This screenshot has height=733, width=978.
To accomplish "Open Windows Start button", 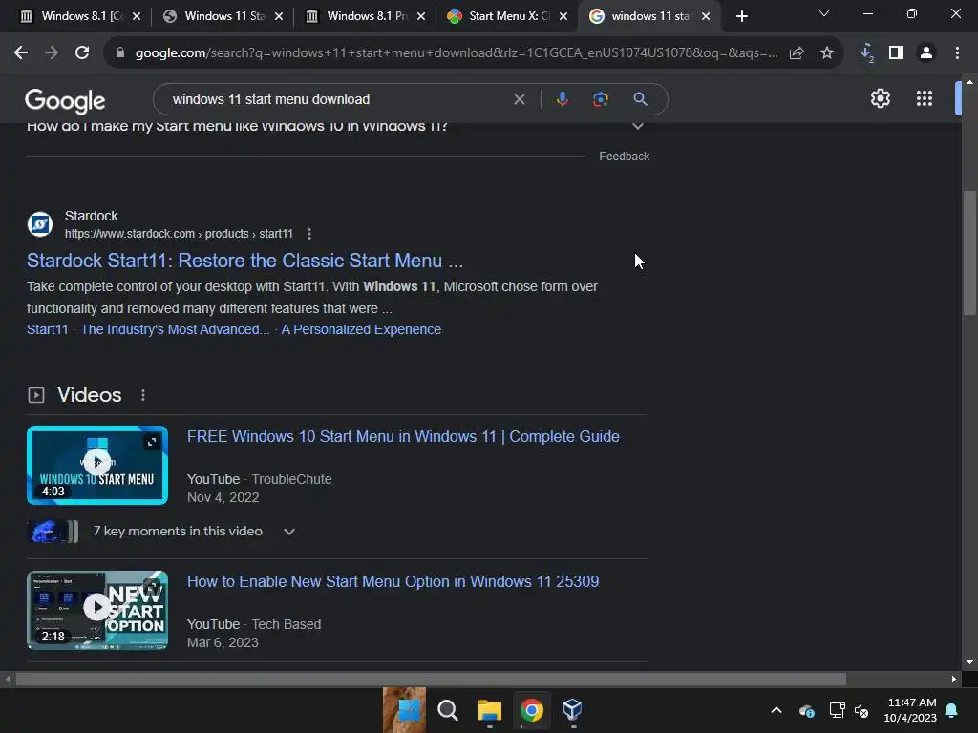I will pos(405,710).
